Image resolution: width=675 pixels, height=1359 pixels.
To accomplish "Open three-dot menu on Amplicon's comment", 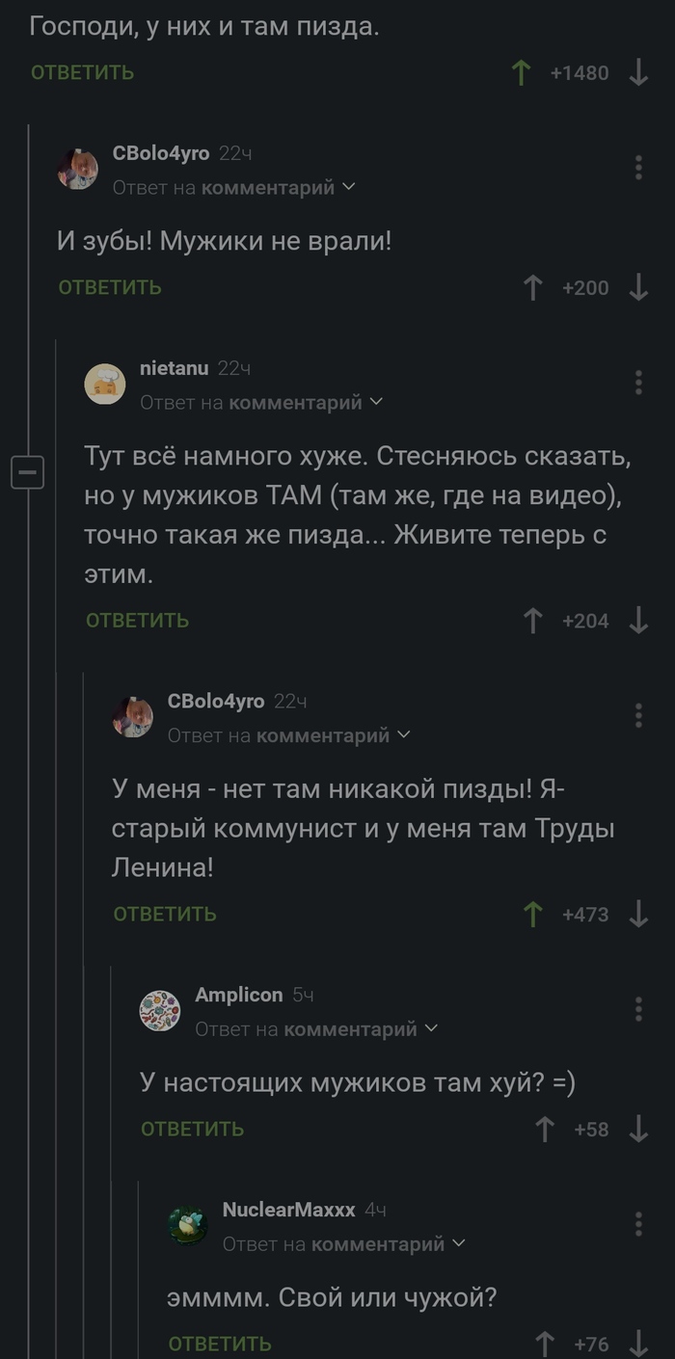I will 637,1008.
